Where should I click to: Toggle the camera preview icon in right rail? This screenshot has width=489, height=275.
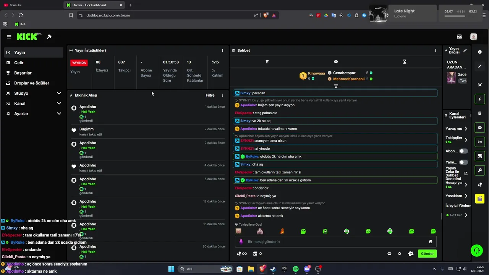point(480,156)
